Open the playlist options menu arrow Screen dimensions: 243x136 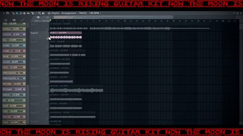click(4, 13)
